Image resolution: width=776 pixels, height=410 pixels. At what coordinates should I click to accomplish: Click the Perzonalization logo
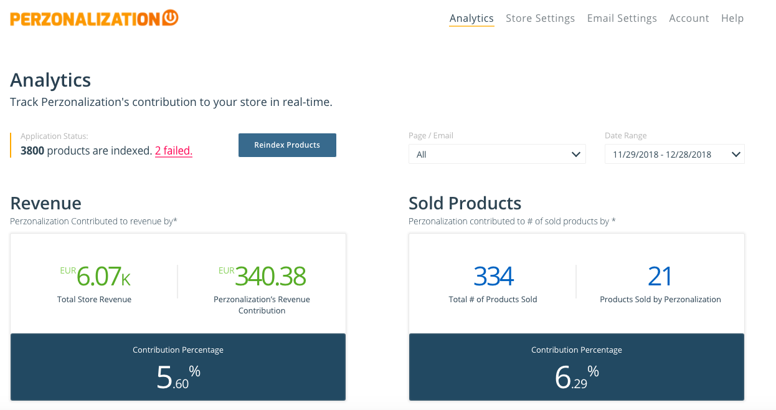(94, 18)
